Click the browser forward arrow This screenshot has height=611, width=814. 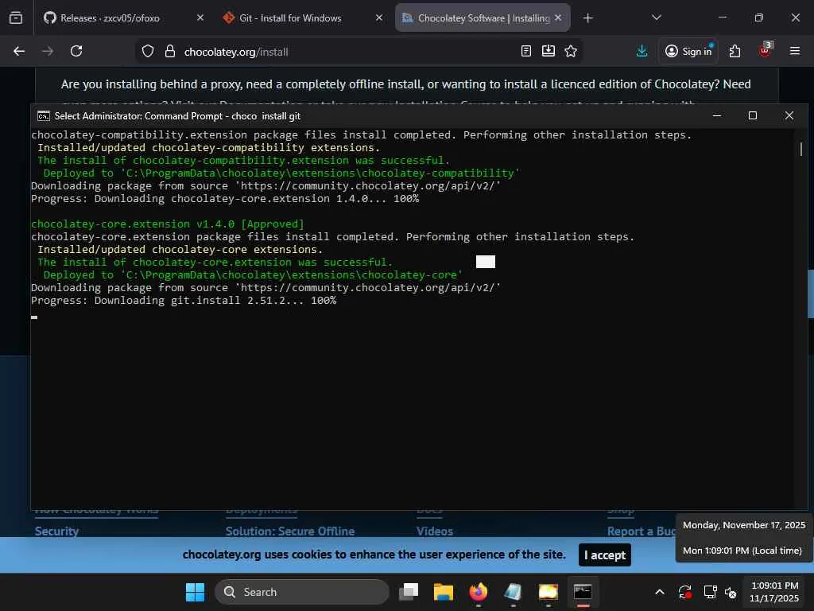47,51
